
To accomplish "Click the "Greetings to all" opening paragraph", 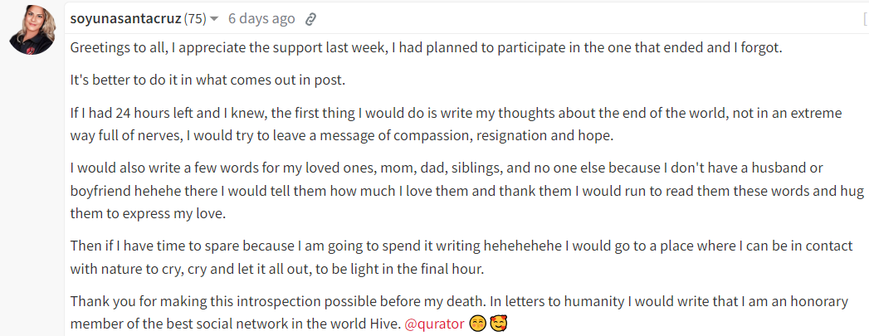I will pyautogui.click(x=426, y=48).
